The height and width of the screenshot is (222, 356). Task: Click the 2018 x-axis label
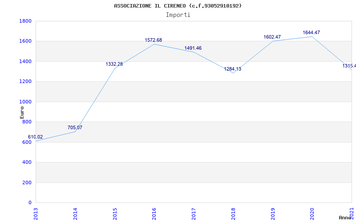[233, 214]
